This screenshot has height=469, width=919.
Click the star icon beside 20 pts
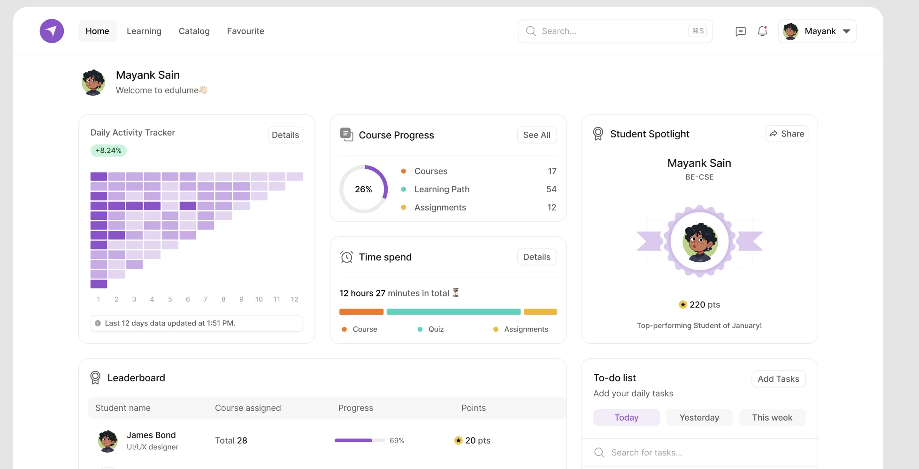pos(459,440)
